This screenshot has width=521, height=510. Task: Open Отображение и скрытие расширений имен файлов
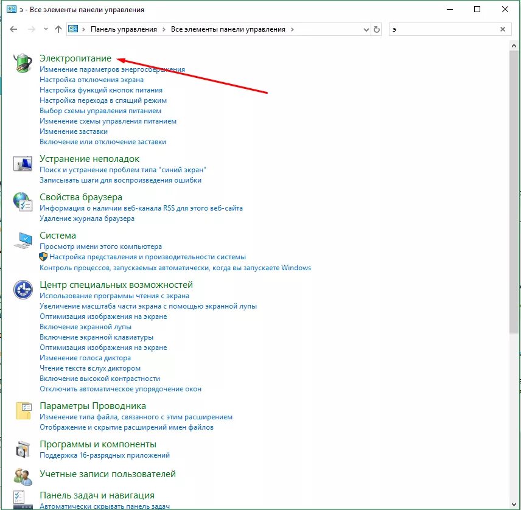click(x=127, y=427)
